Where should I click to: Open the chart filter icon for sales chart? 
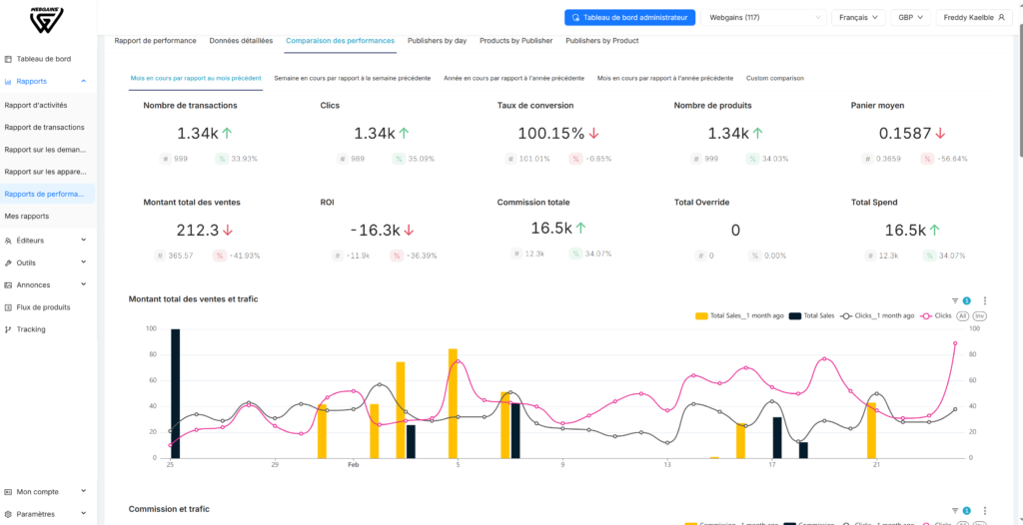954,300
